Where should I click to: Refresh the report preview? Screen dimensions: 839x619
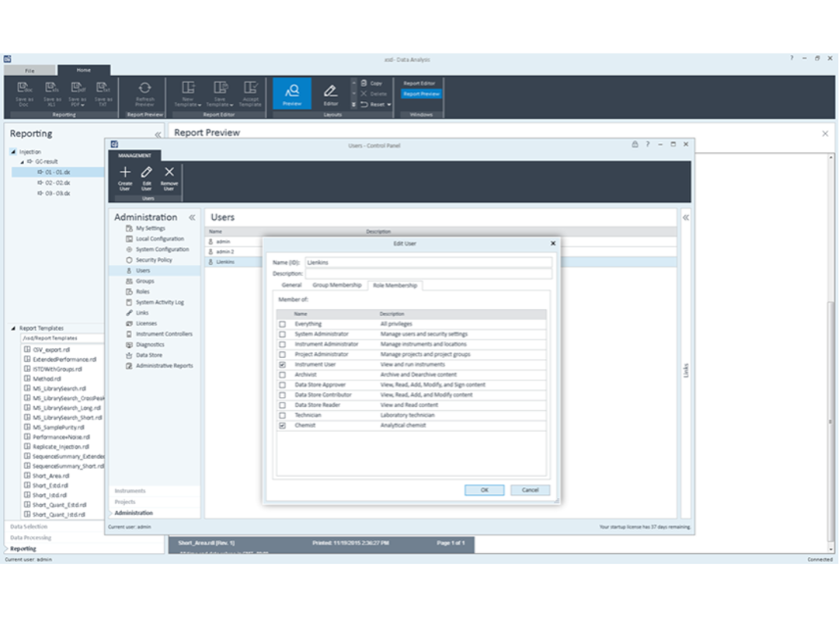144,93
